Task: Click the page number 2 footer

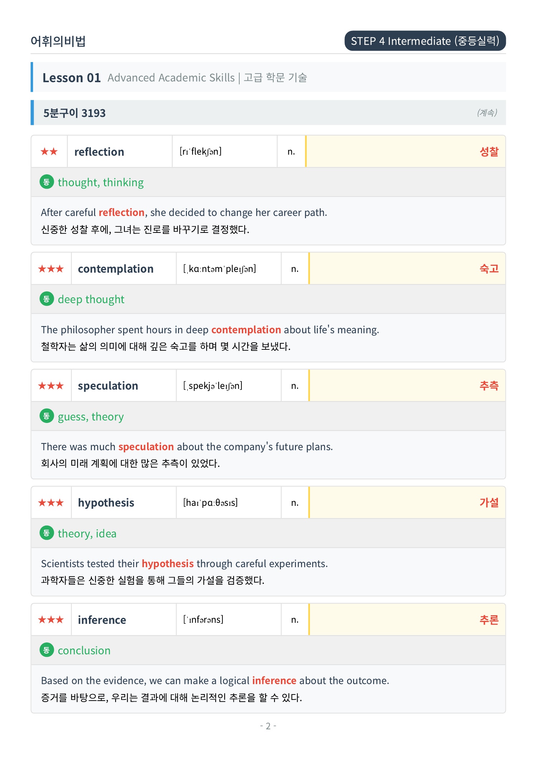Action: click(268, 726)
